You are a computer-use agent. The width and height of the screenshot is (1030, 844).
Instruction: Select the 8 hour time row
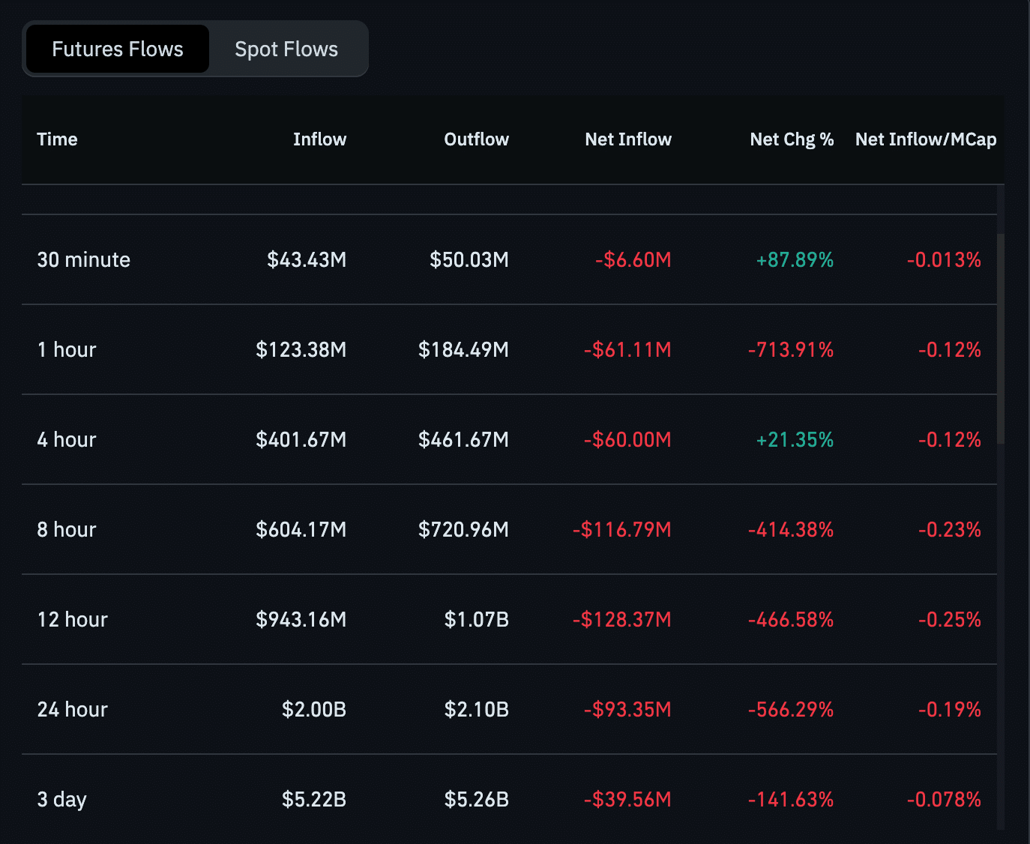[x=66, y=529]
